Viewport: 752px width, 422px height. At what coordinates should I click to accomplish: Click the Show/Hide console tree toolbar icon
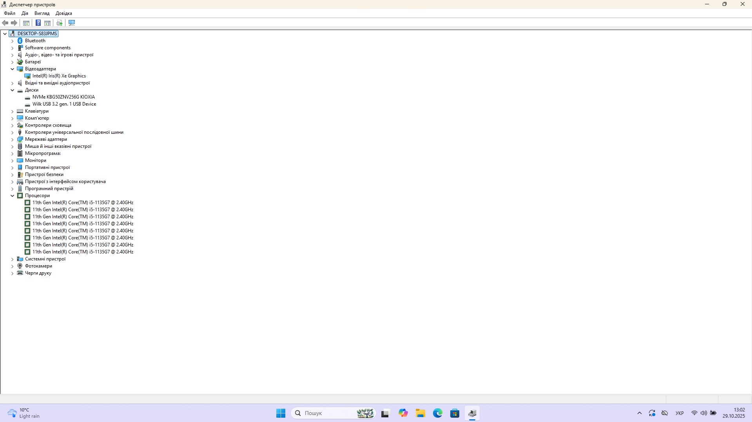click(x=26, y=23)
